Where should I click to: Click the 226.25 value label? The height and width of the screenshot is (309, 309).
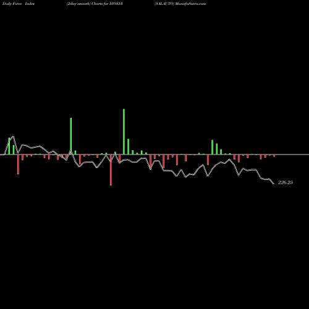[x=286, y=182]
